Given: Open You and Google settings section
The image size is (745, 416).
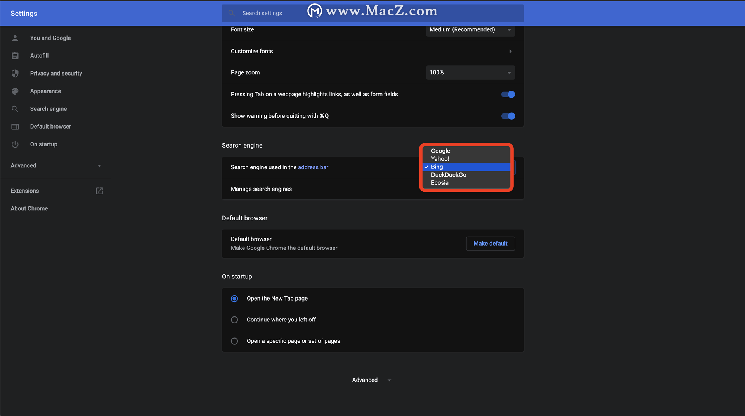Looking at the screenshot, I should [50, 38].
